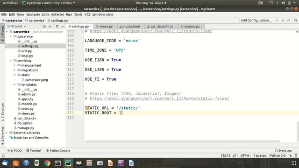Screen dimensions: 299x168
Task: Switch to the views.py editor tab
Action: pyautogui.click(x=106, y=27)
